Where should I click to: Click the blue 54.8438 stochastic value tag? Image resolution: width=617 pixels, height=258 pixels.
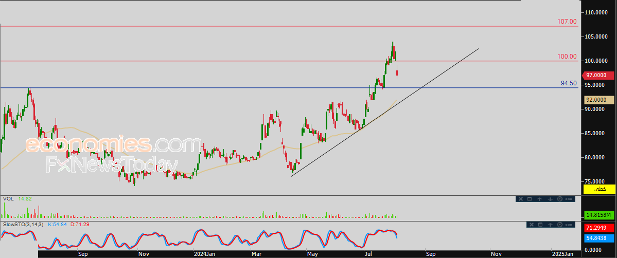(599, 238)
